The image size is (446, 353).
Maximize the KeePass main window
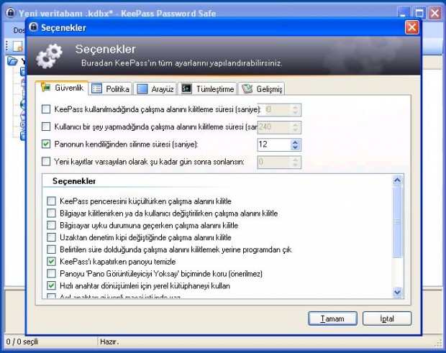click(419, 13)
